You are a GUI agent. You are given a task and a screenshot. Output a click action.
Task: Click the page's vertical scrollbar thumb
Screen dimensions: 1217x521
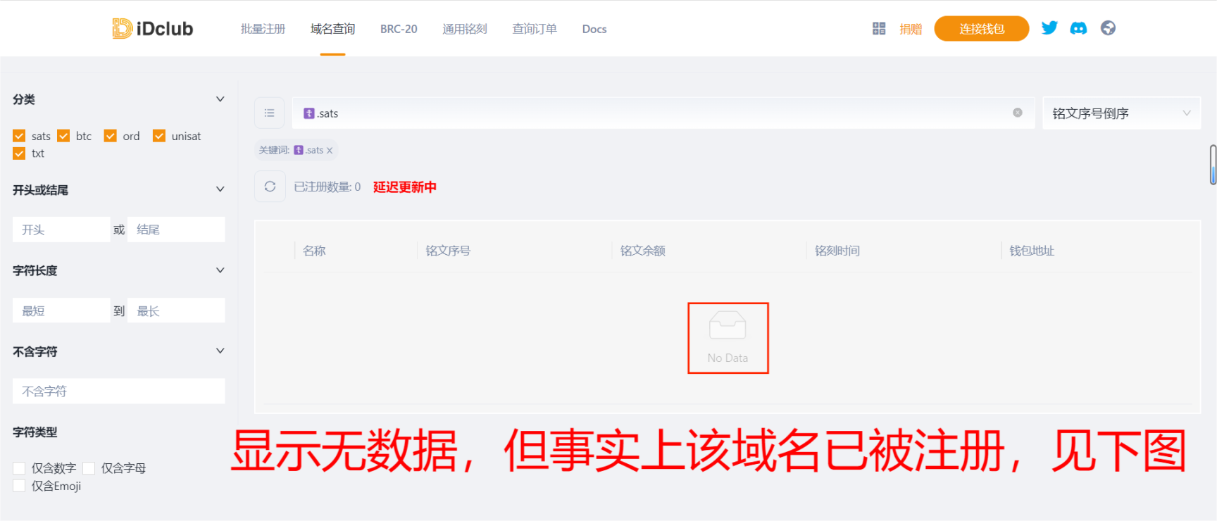coord(1213,165)
